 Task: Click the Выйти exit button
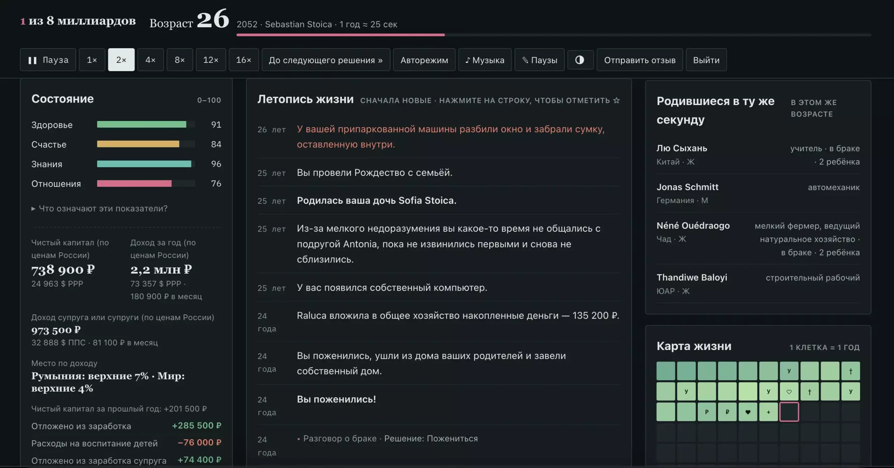[x=706, y=60]
